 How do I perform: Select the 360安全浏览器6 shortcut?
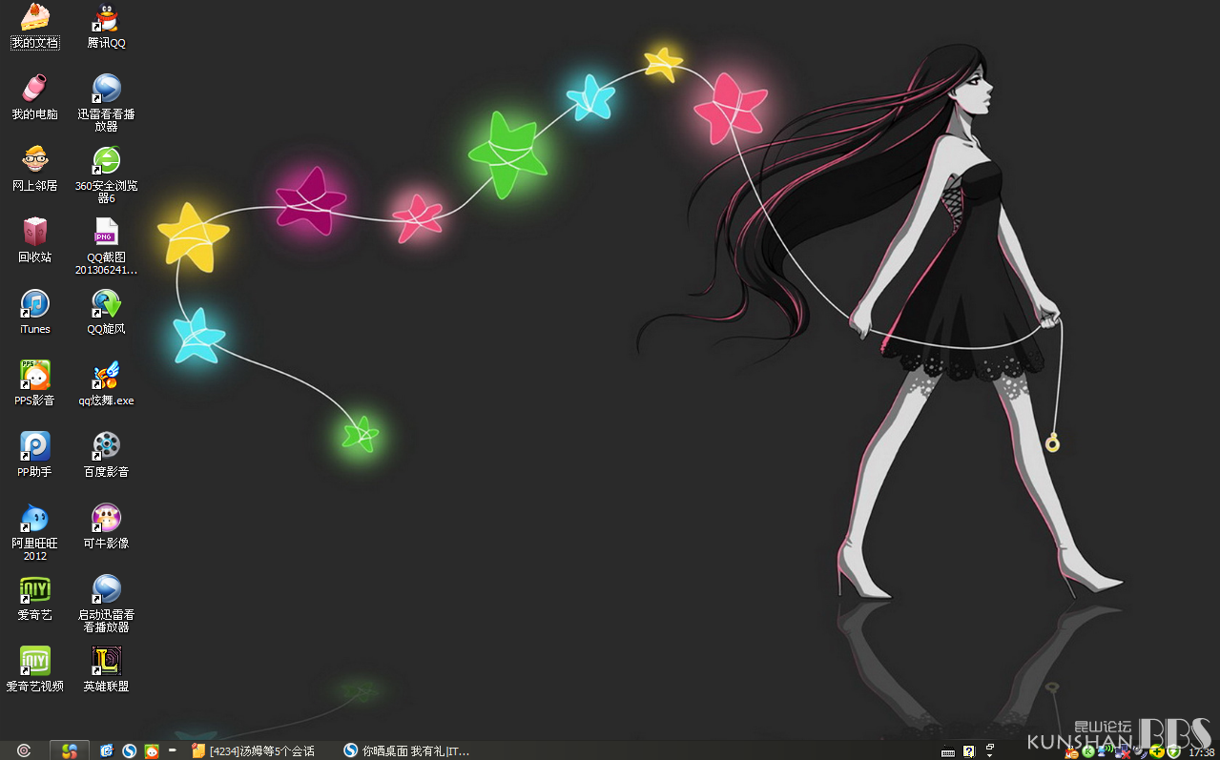[x=106, y=175]
